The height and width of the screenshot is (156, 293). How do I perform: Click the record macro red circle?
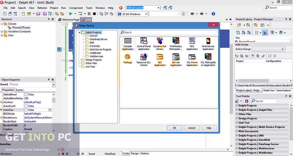pyautogui.click(x=63, y=154)
